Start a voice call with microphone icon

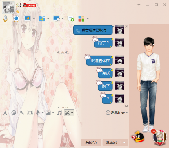tap(5, 19)
